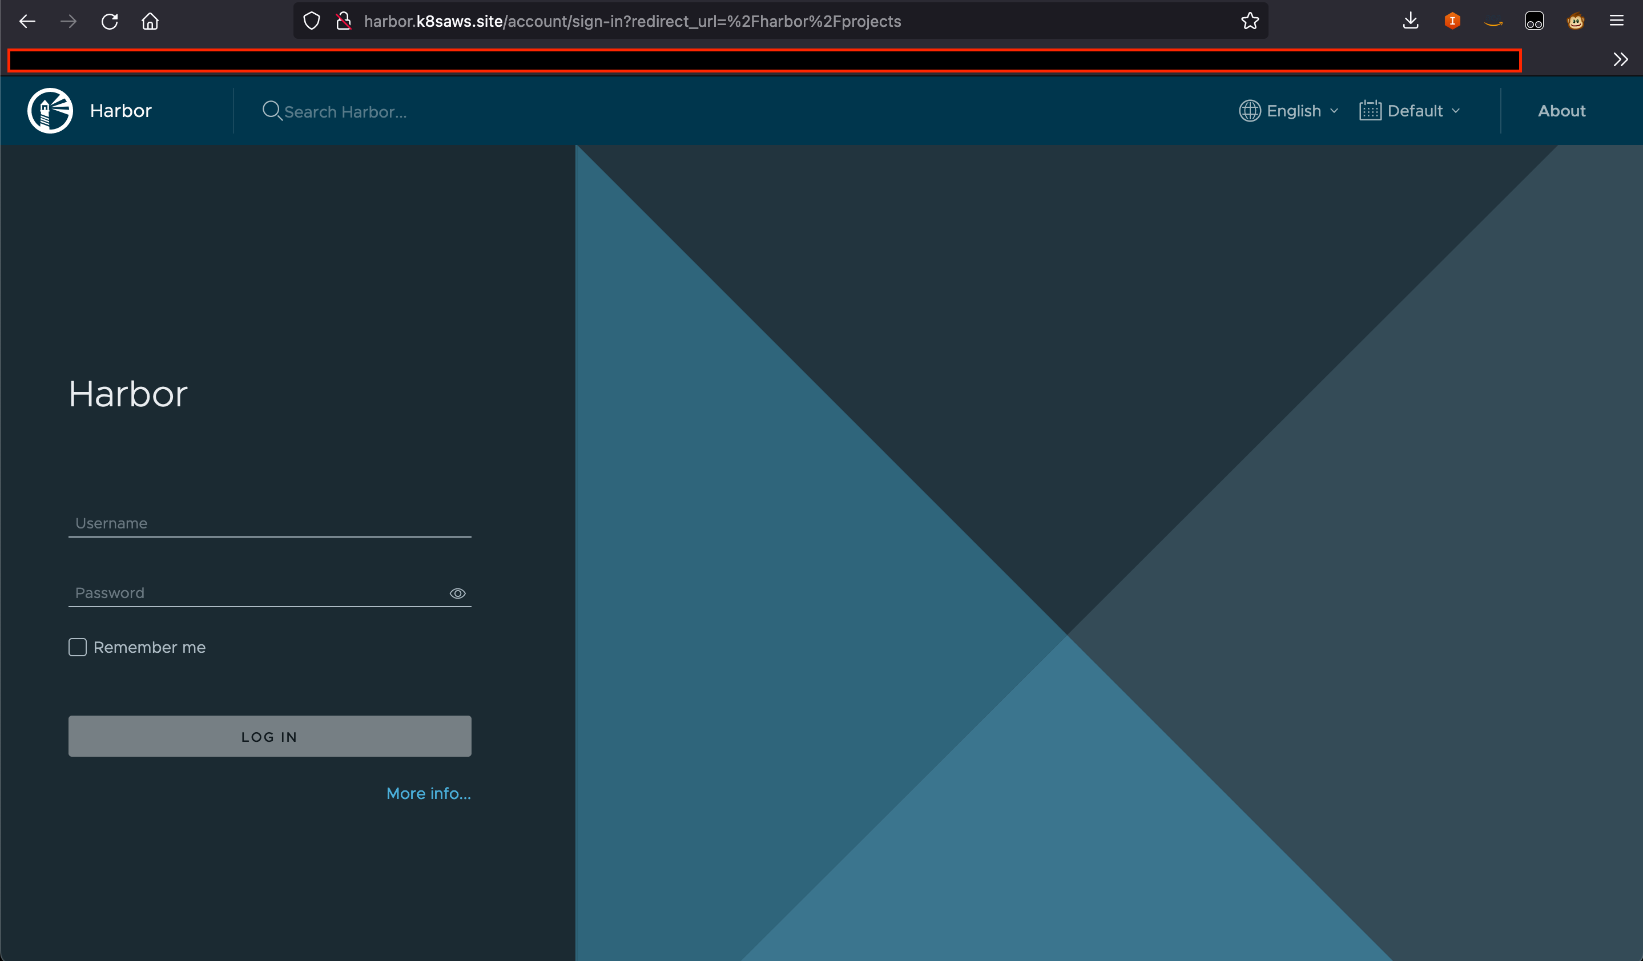Click the Search Harbor field

[345, 112]
